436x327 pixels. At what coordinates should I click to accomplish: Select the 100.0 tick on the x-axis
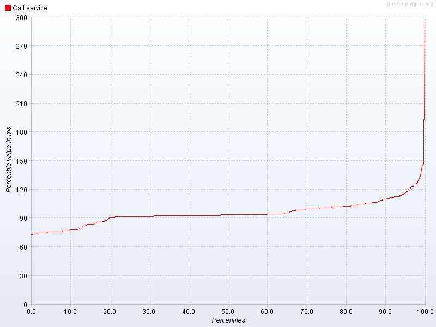tap(425, 311)
